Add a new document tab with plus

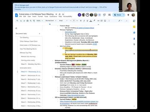tap(39, 34)
